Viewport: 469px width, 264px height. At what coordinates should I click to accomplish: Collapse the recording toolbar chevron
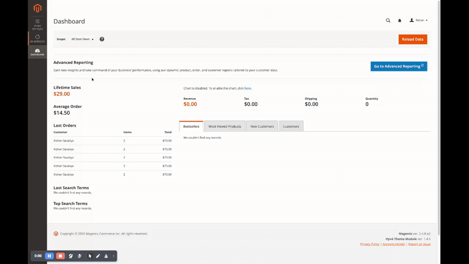[x=114, y=256]
